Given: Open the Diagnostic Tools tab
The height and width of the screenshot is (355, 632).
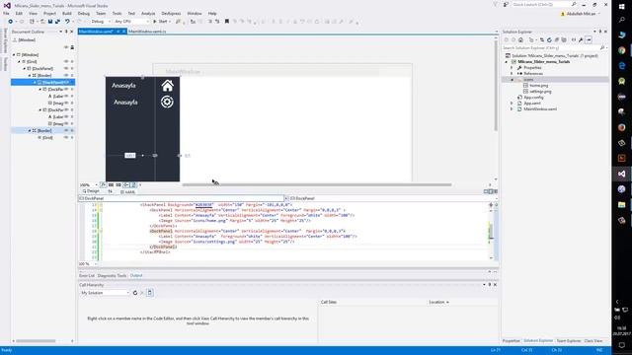Looking at the screenshot, I should [x=112, y=276].
